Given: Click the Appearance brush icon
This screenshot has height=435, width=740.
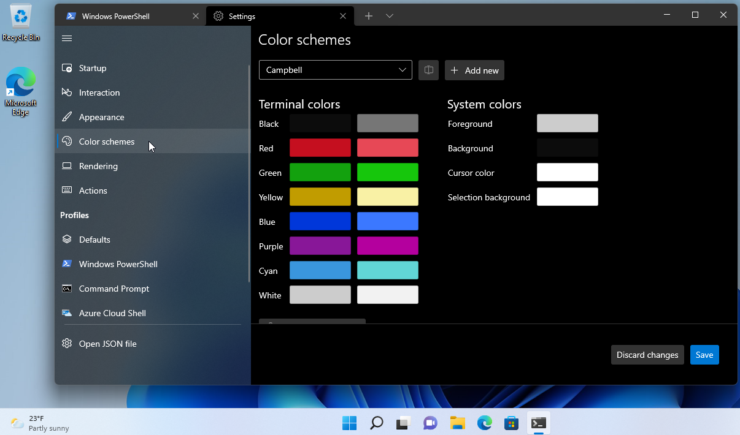Looking at the screenshot, I should [67, 117].
